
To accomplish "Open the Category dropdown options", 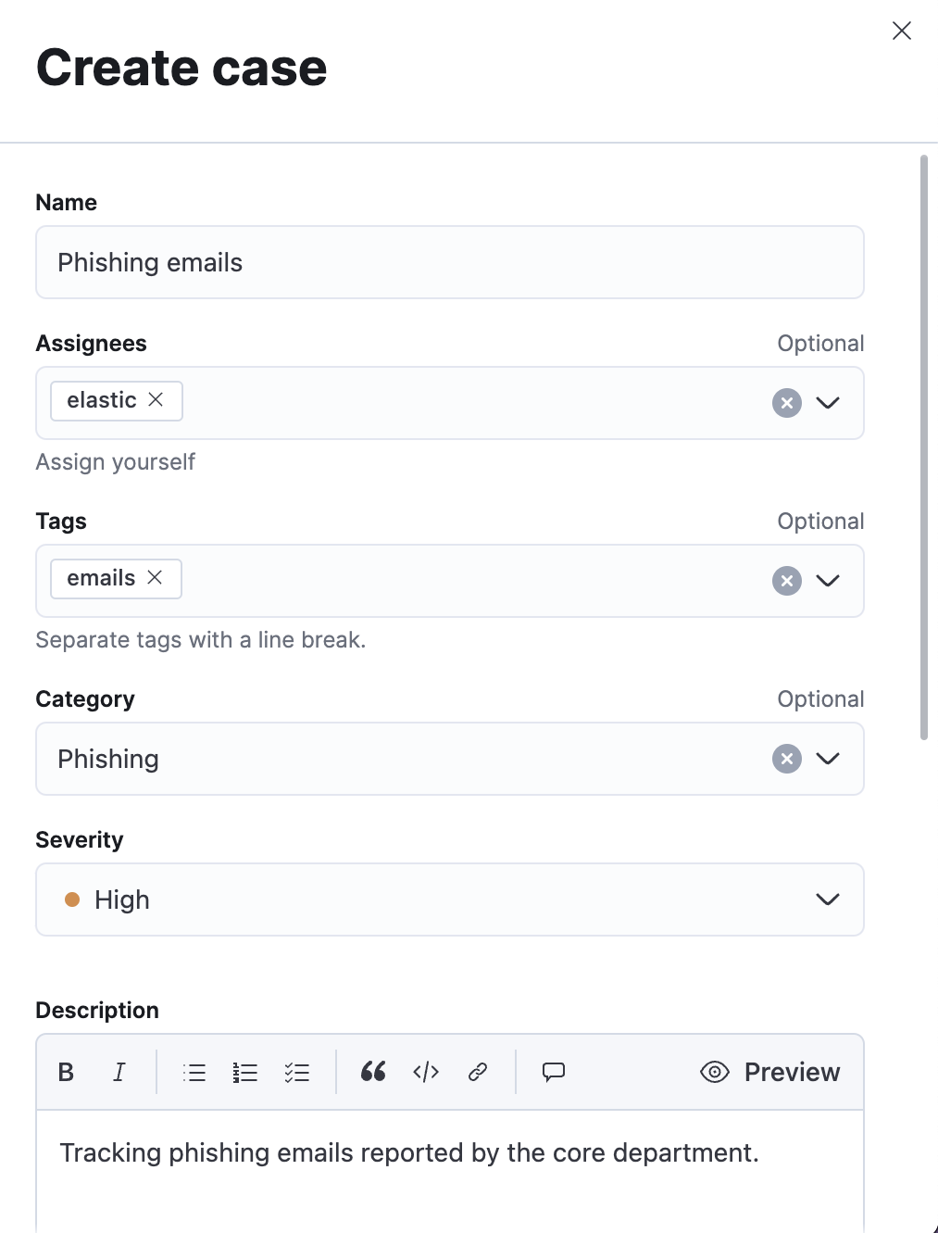I will pyautogui.click(x=828, y=759).
